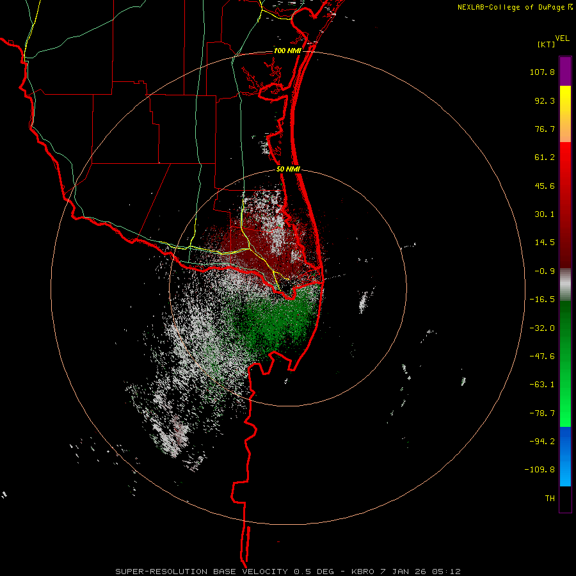Select the 14.5 velocity scale value
The height and width of the screenshot is (576, 576).
pos(545,243)
